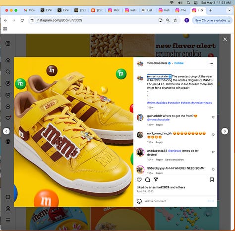Open post options three-dot menu

click(x=211, y=63)
